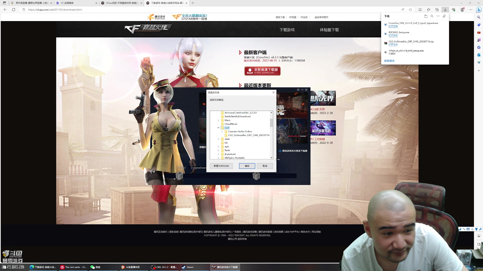Screen dimensions: 483x271
Task: Click the 全新高速下载器 download button
Action: coord(262,71)
